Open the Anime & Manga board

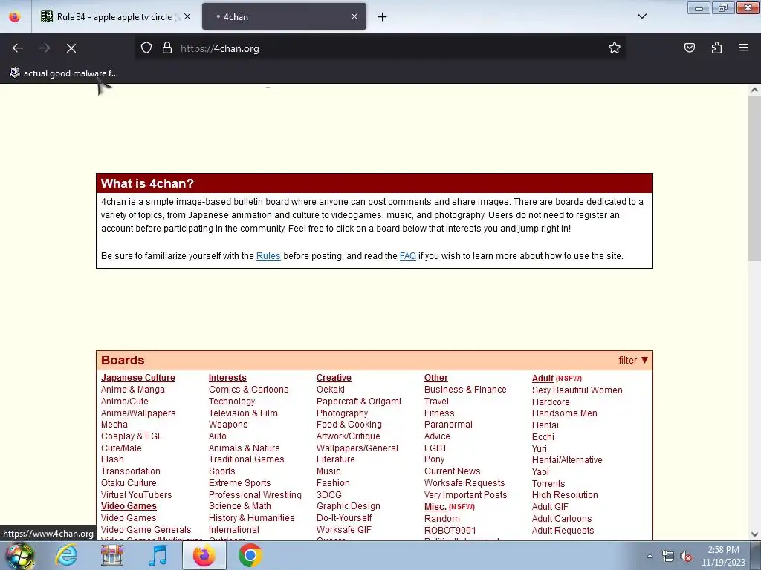pyautogui.click(x=132, y=390)
